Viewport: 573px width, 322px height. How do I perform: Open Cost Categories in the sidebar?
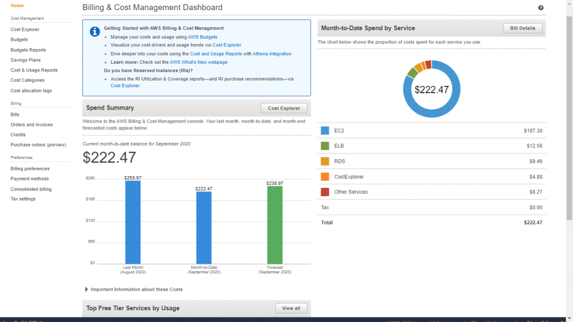tap(27, 80)
